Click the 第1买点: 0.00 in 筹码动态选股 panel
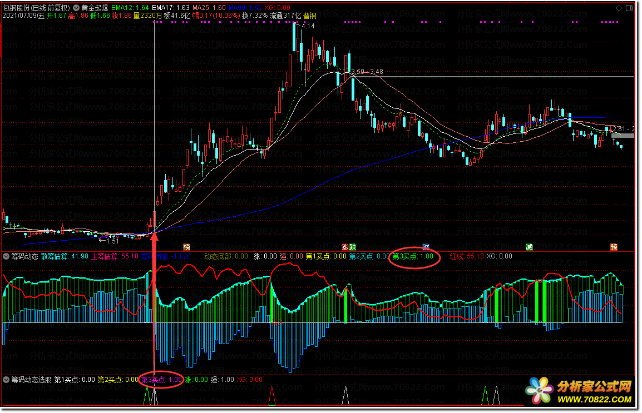Viewport: 642px width, 413px height. pos(75,380)
